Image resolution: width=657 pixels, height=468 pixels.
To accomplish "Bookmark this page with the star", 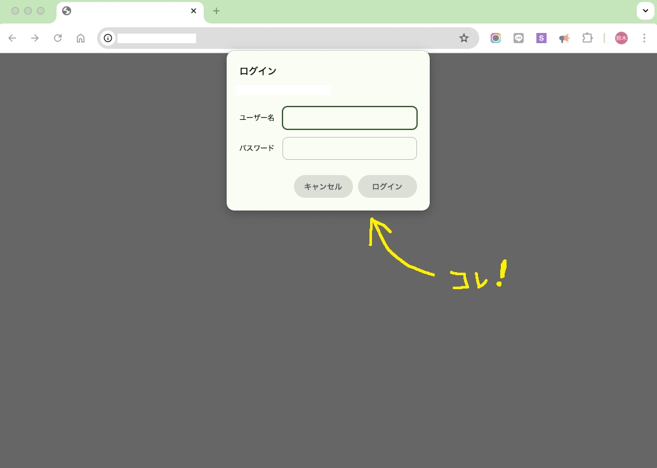I will [x=464, y=38].
